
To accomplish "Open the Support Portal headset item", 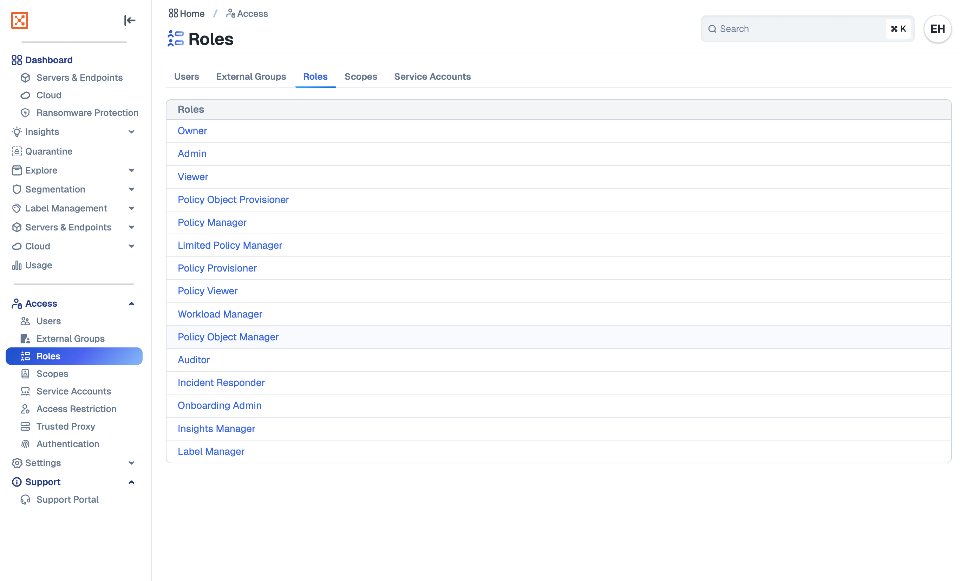I will (67, 500).
